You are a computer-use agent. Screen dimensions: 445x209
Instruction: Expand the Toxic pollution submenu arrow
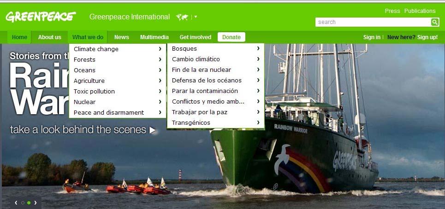click(x=160, y=91)
